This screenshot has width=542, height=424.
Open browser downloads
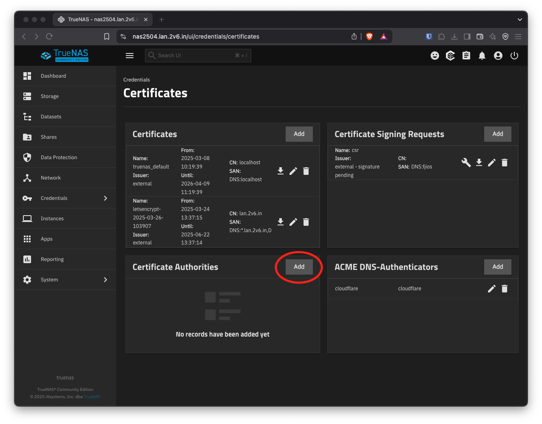point(454,37)
